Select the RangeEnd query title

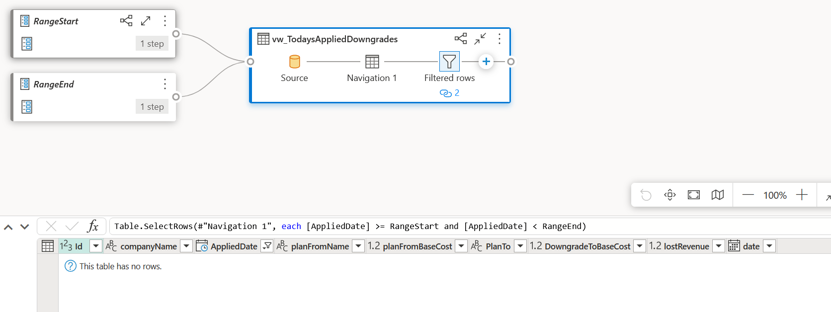click(54, 84)
